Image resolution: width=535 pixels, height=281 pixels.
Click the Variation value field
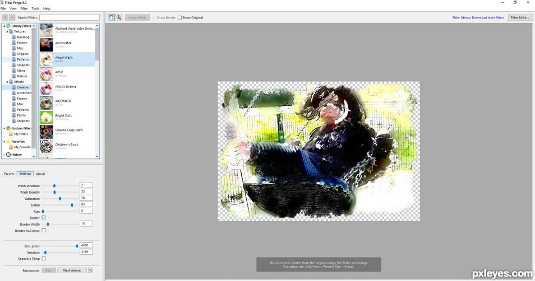pos(86,252)
